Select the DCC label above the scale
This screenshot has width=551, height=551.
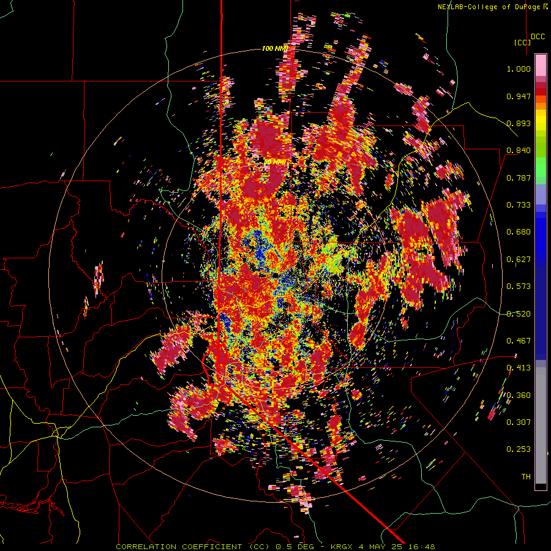click(538, 37)
